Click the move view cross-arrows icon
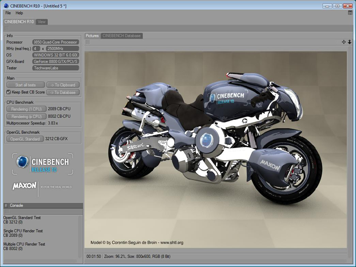Screen dimensions: 356x267 [x=344, y=42]
